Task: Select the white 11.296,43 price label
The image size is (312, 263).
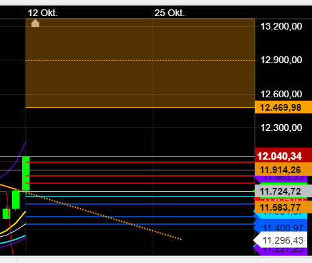Action: click(x=281, y=240)
